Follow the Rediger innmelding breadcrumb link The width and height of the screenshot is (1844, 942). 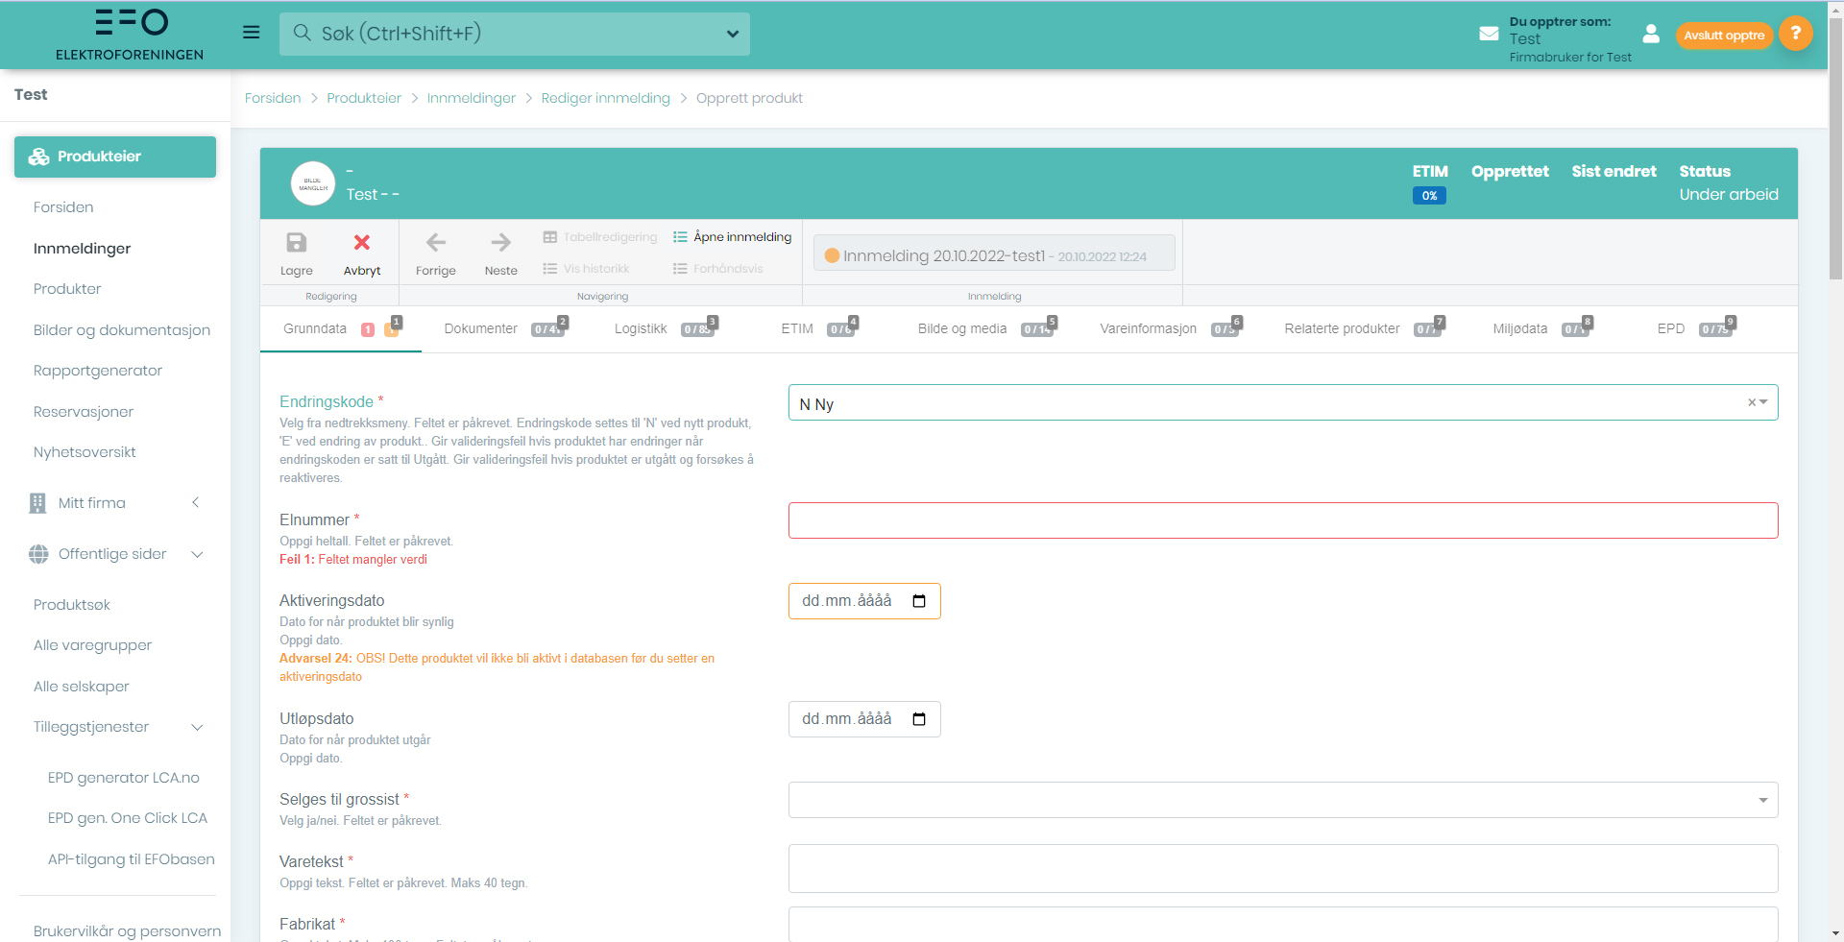[x=605, y=98]
